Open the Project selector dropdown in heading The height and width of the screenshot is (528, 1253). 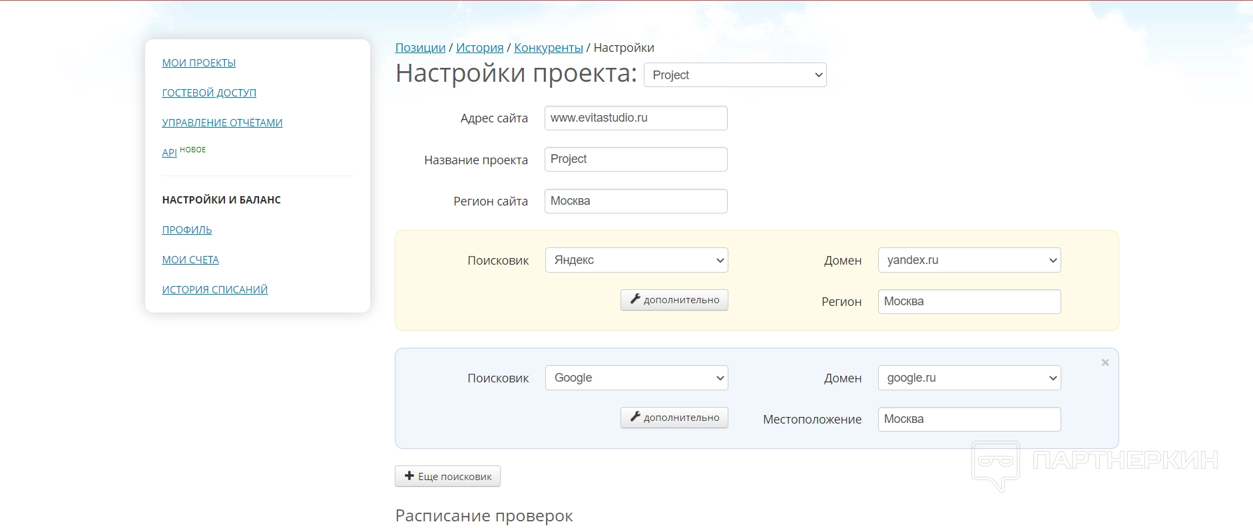coord(735,75)
